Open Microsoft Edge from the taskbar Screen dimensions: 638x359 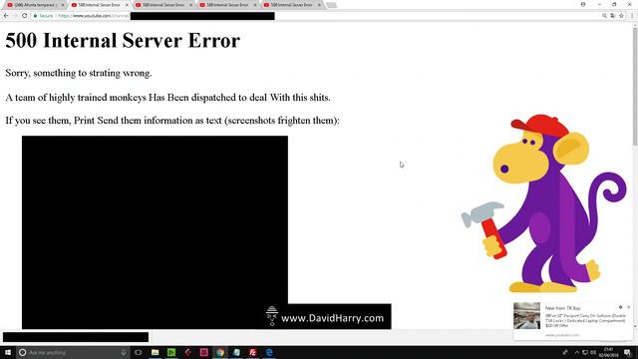(x=269, y=352)
